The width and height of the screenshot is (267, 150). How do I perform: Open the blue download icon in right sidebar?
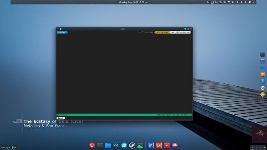262,81
